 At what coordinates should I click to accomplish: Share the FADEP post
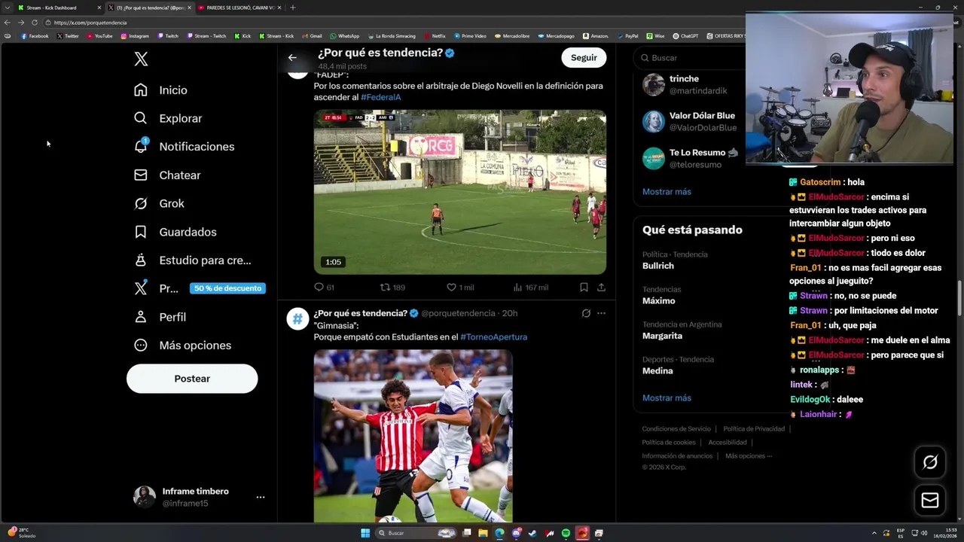[x=601, y=288]
